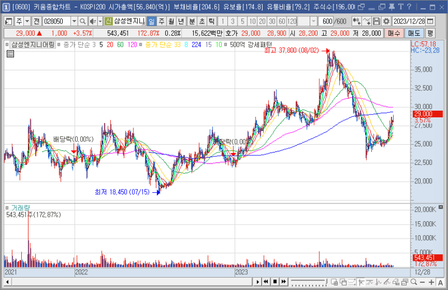Click the horizontal scrollbar left arrow
Image resolution: width=448 pixels, height=290 pixels.
[7, 282]
